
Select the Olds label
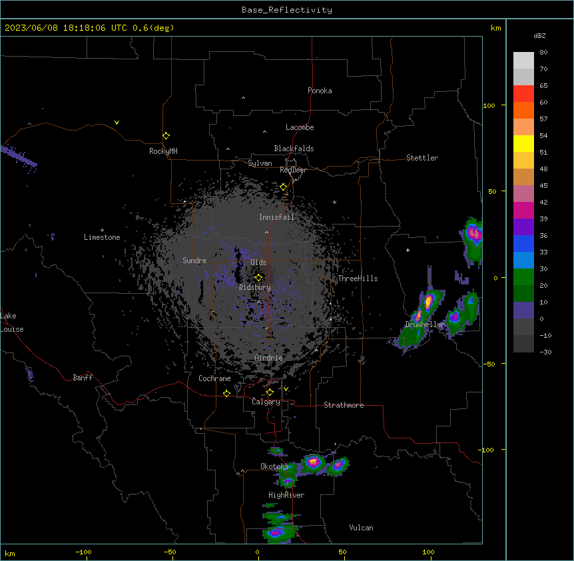[x=258, y=263]
